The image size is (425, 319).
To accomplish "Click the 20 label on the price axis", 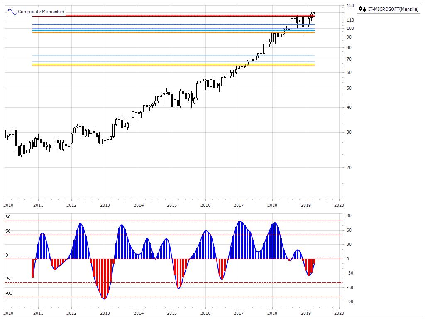I will 349,167.
